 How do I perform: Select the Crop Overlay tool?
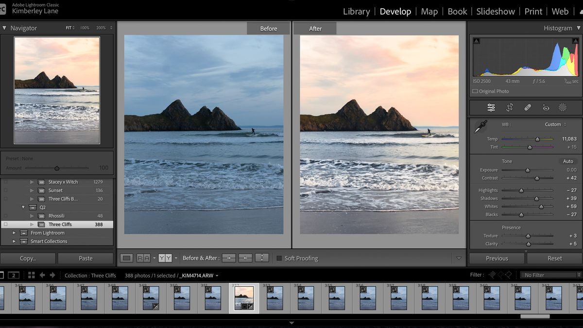click(509, 107)
